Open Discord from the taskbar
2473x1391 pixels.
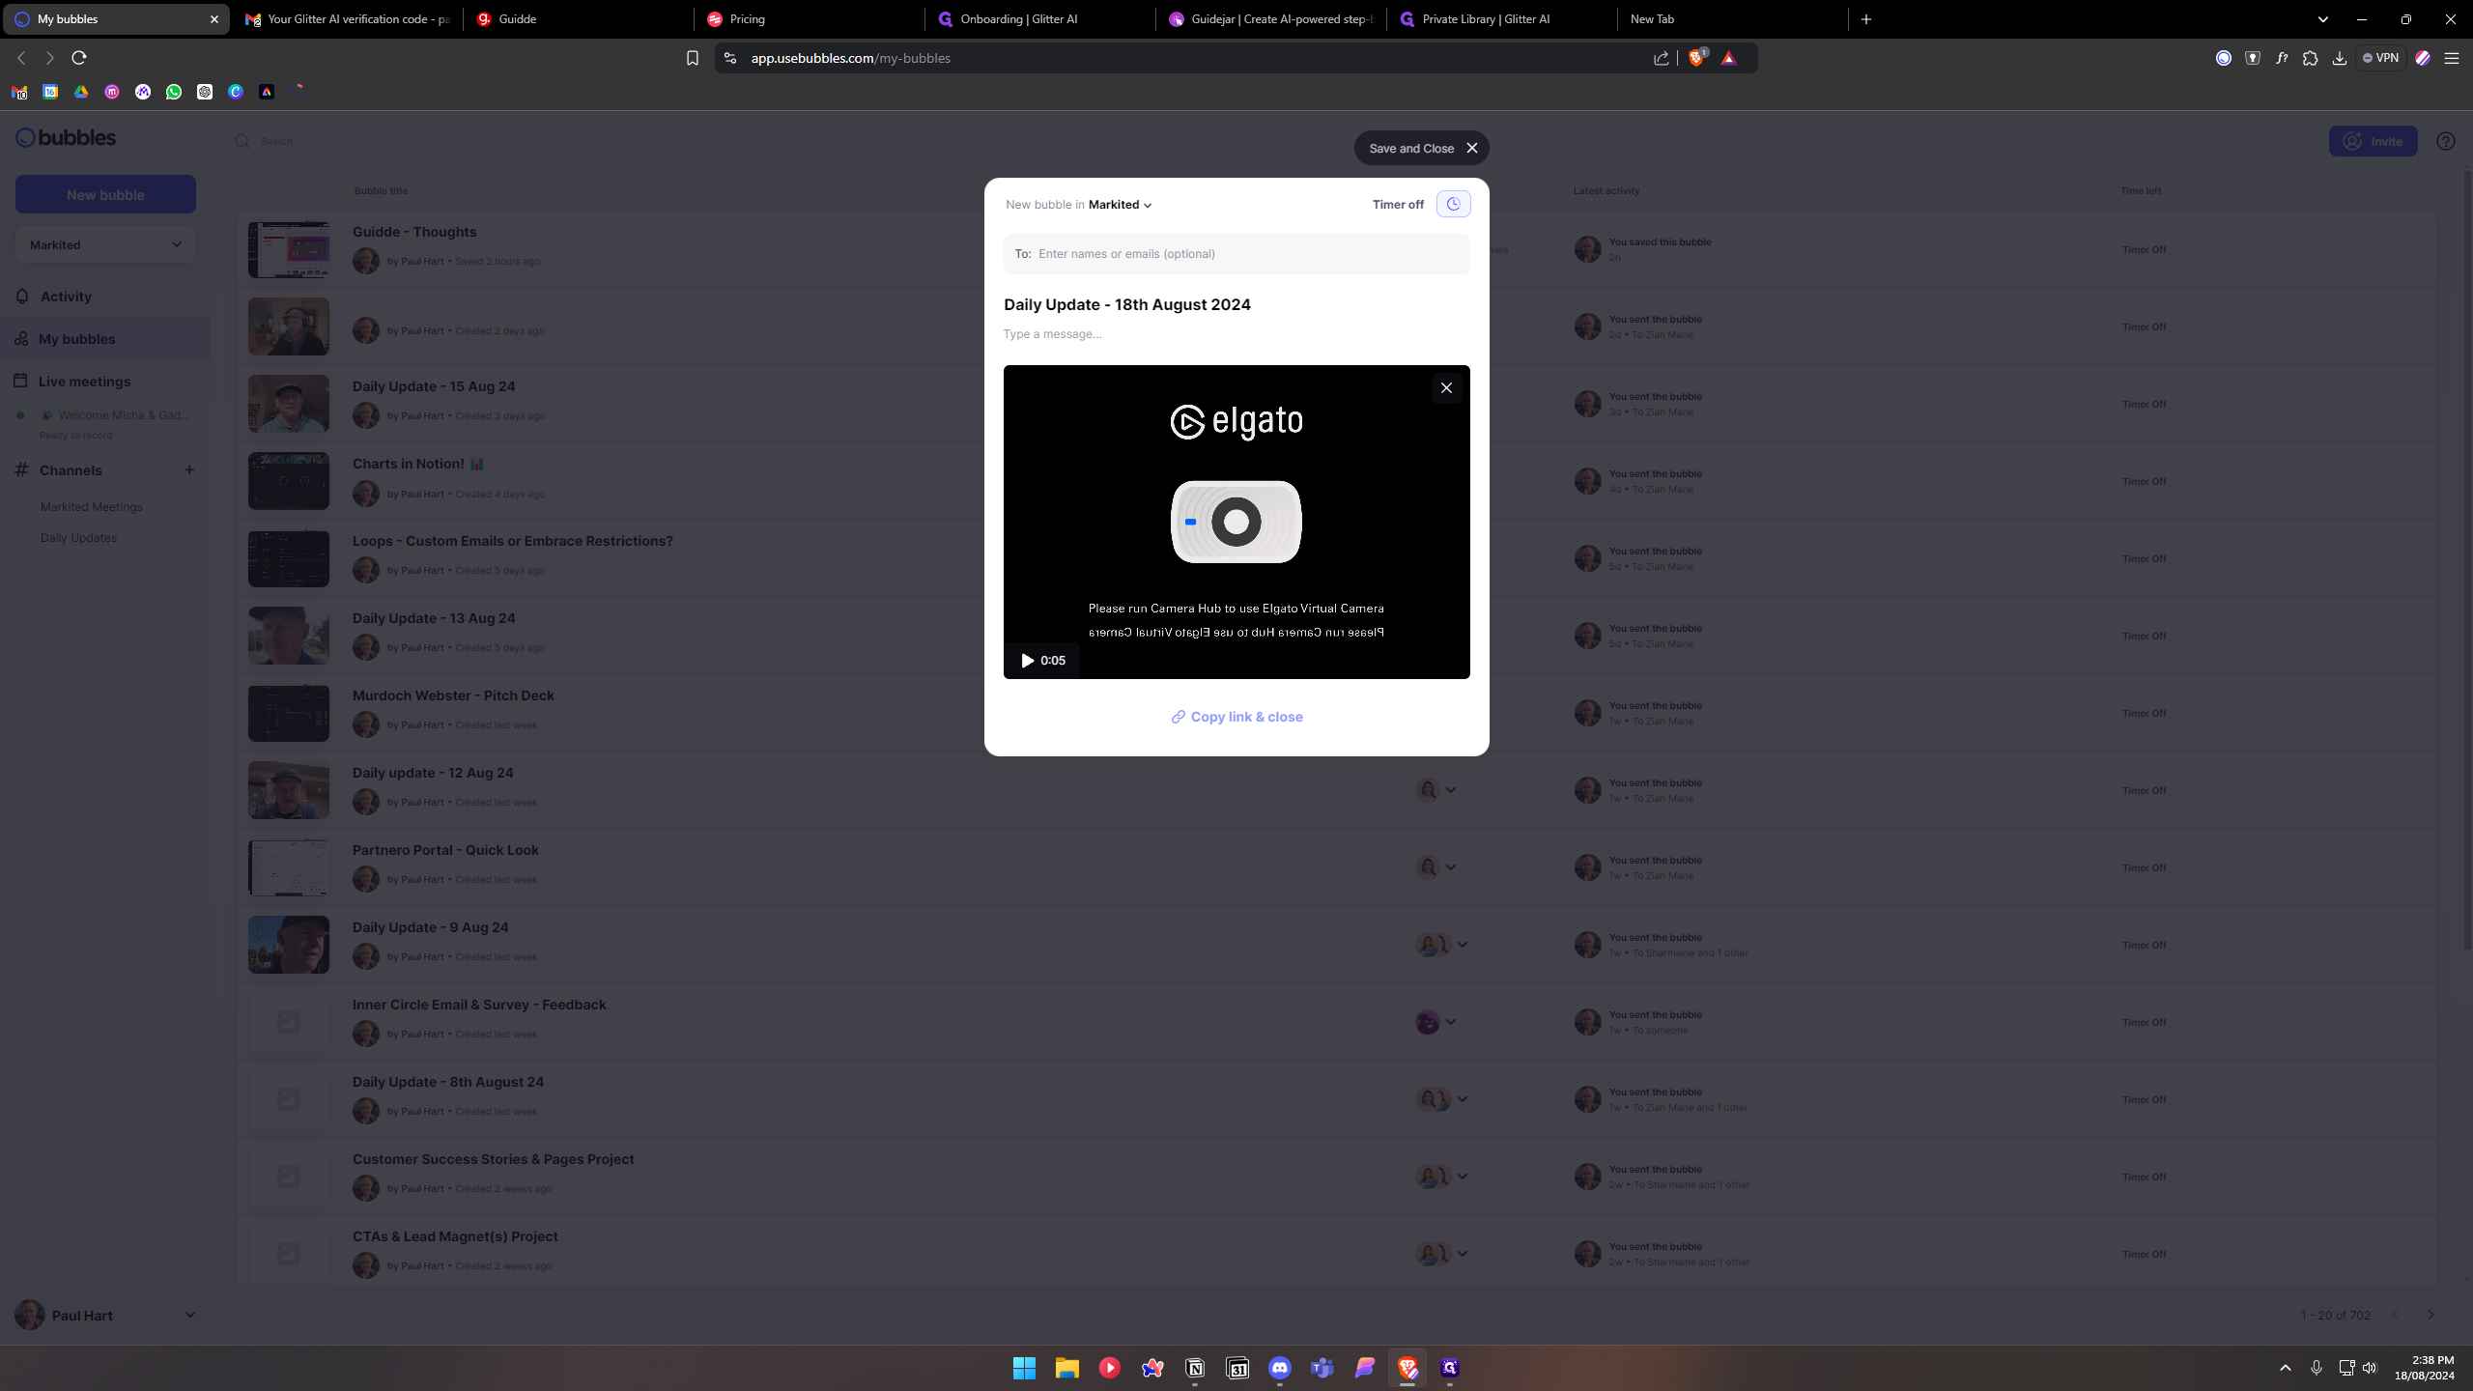click(x=1280, y=1367)
